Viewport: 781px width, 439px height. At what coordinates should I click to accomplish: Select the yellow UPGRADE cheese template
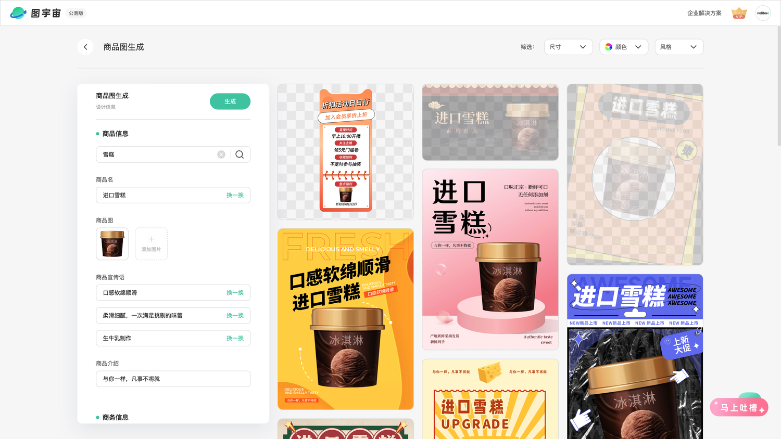[490, 399]
